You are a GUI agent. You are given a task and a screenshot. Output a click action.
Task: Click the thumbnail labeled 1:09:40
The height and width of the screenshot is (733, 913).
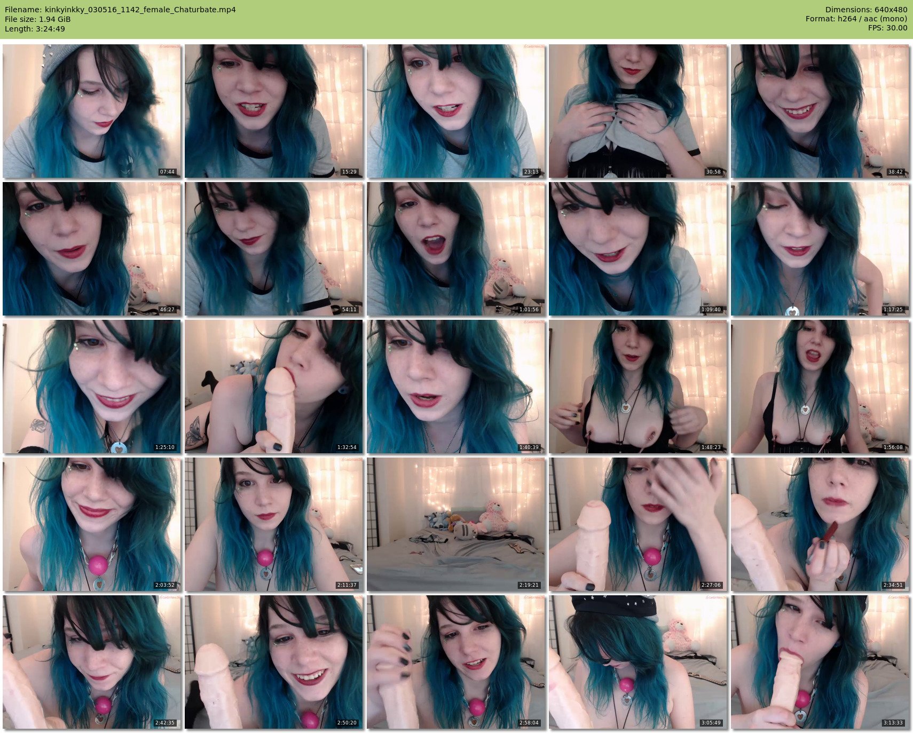click(638, 249)
